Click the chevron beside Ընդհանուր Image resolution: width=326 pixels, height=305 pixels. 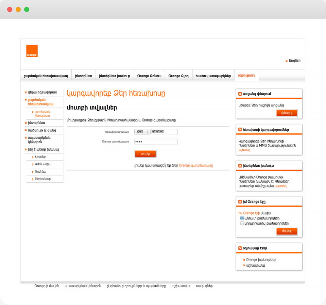click(33, 179)
